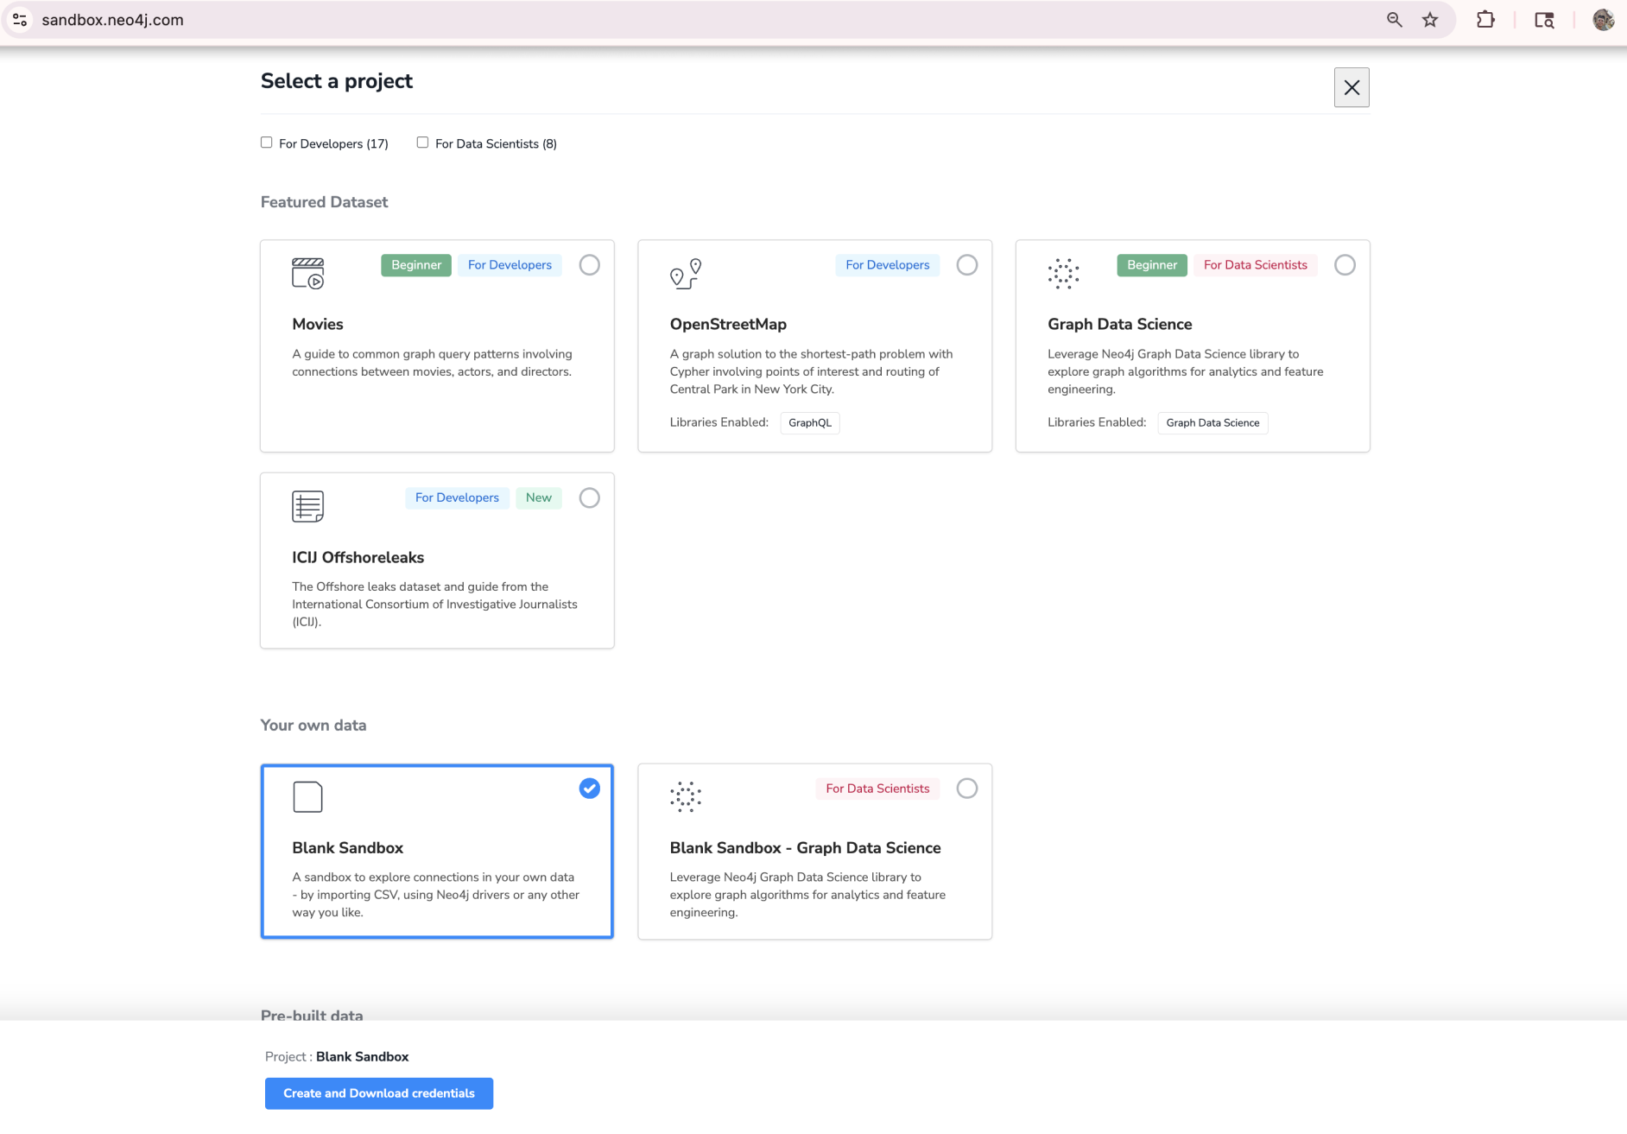Bookmark the page with the star icon
Screen dimensions: 1627x1134
[1430, 19]
